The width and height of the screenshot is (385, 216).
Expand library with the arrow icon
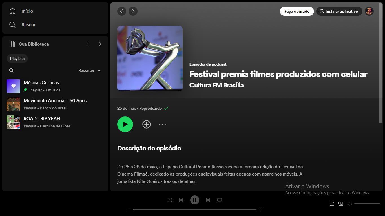click(99, 44)
